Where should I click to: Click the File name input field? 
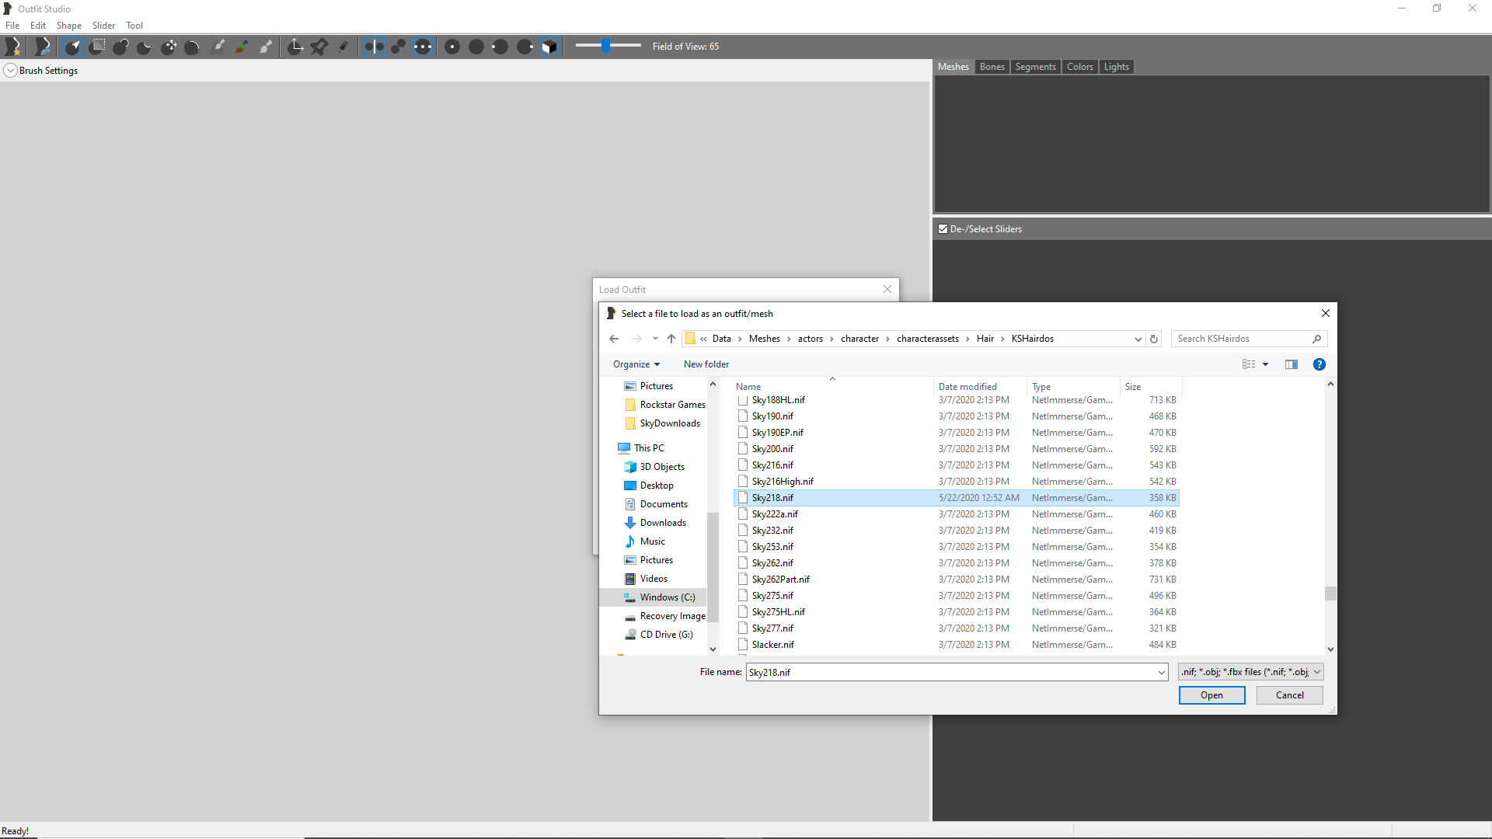pos(950,673)
